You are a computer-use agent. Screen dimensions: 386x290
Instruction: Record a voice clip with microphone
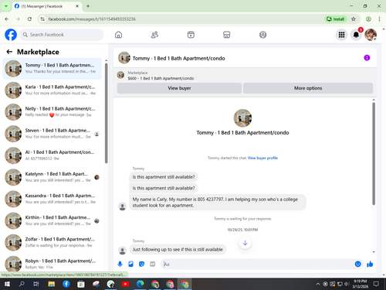pos(120,264)
